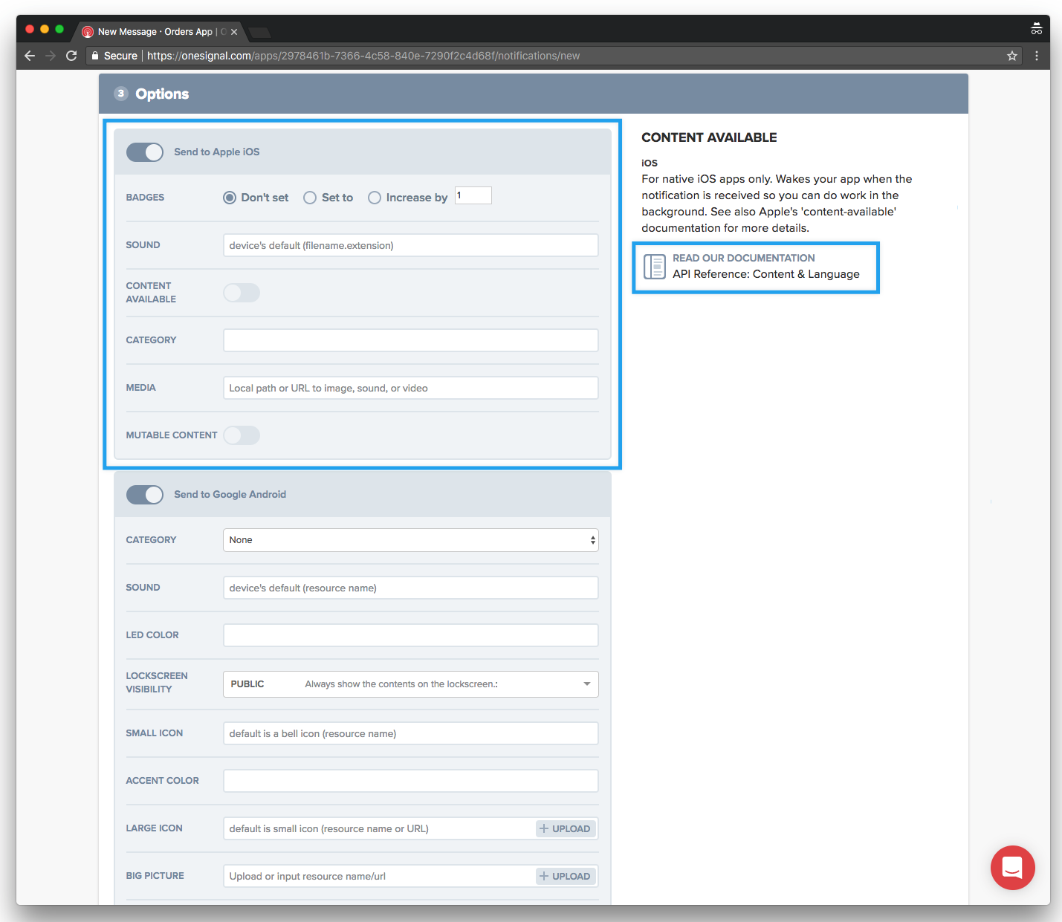
Task: Click the MUTABLE CONTENT label
Action: 172,435
